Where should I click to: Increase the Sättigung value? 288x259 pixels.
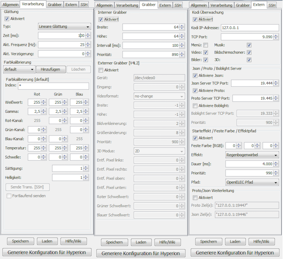[85, 167]
